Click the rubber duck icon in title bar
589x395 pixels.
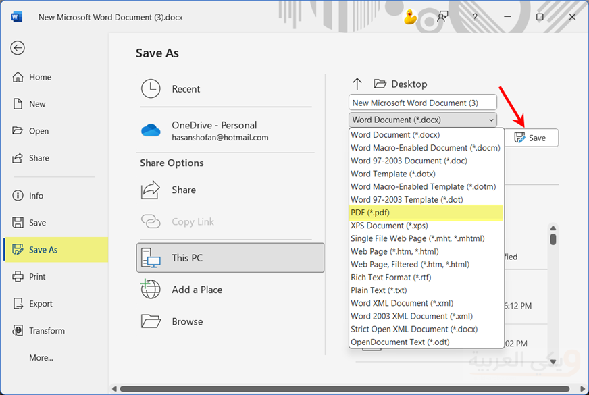[410, 17]
